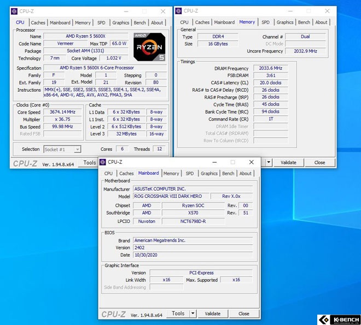The height and width of the screenshot is (325, 361).
Task: Select Caches tab in Memory window
Action: [202, 22]
